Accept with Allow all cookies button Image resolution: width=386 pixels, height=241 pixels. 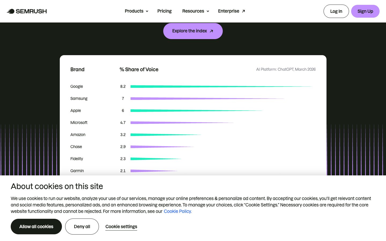pos(36,227)
